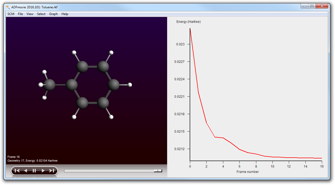This screenshot has height=185, width=335.
Task: Select the methyl carbon atom
Action: coord(49,85)
